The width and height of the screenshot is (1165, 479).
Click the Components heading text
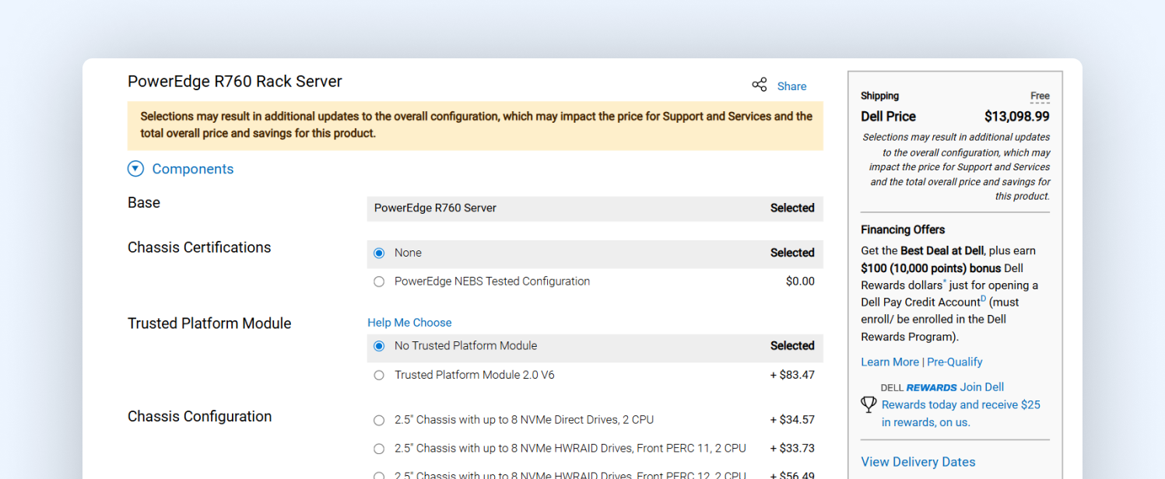(193, 169)
